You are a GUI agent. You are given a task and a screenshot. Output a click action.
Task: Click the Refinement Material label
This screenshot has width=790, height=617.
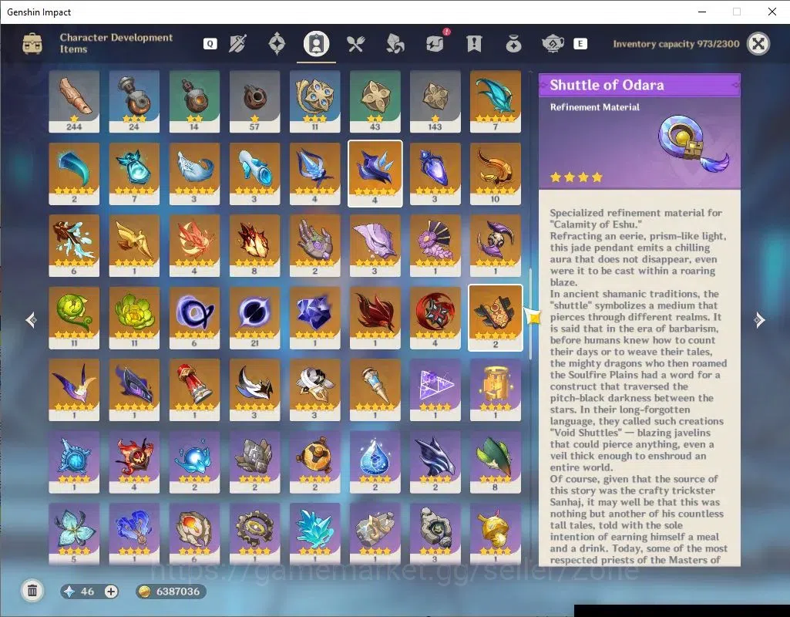(594, 107)
